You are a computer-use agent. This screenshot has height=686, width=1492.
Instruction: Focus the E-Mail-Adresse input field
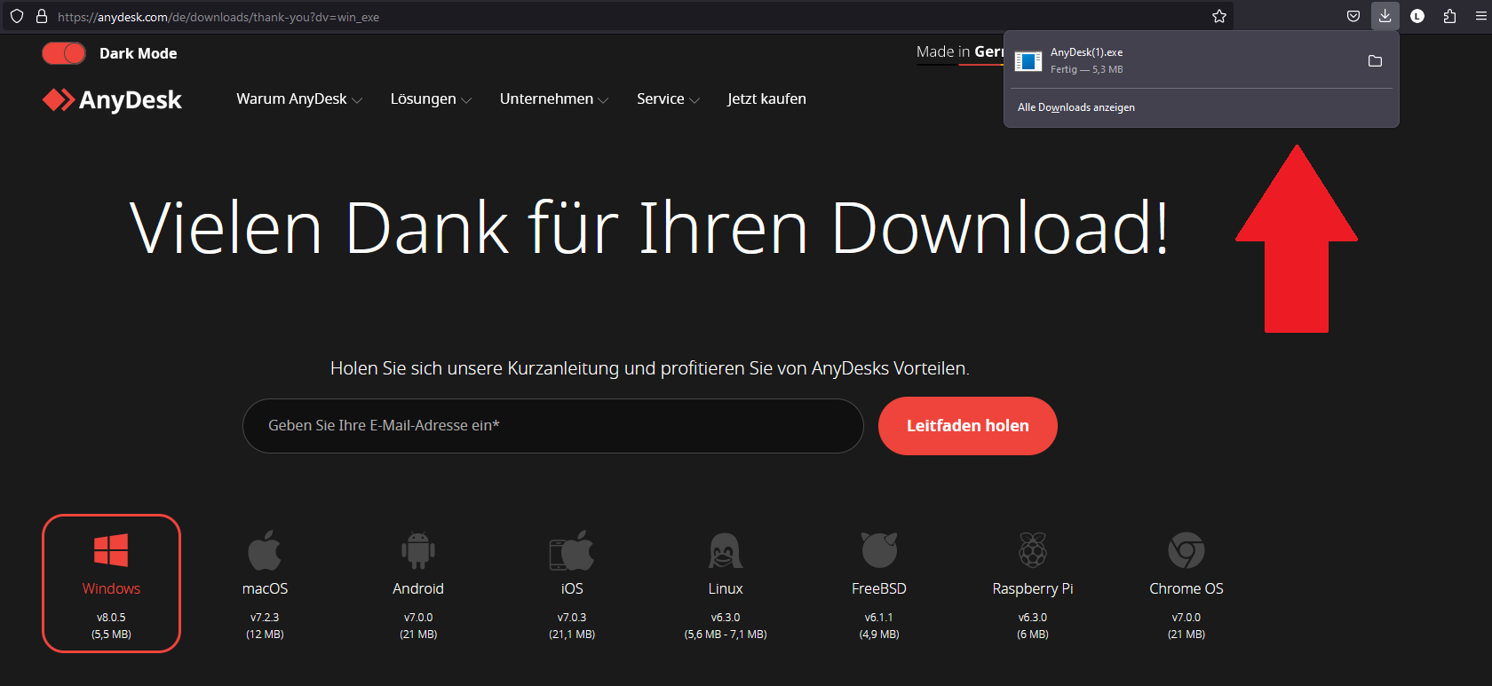pos(552,426)
